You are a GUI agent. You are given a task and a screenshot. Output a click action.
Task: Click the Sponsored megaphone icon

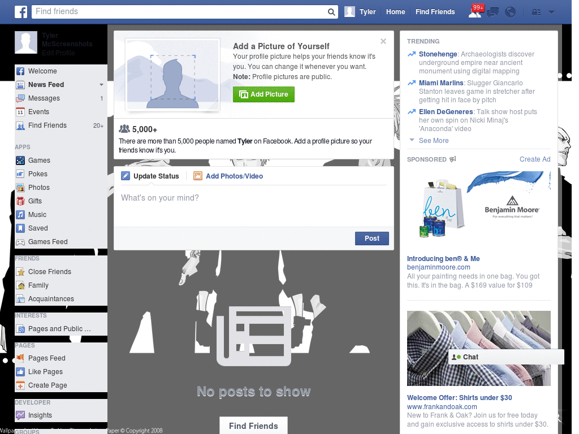coord(453,159)
